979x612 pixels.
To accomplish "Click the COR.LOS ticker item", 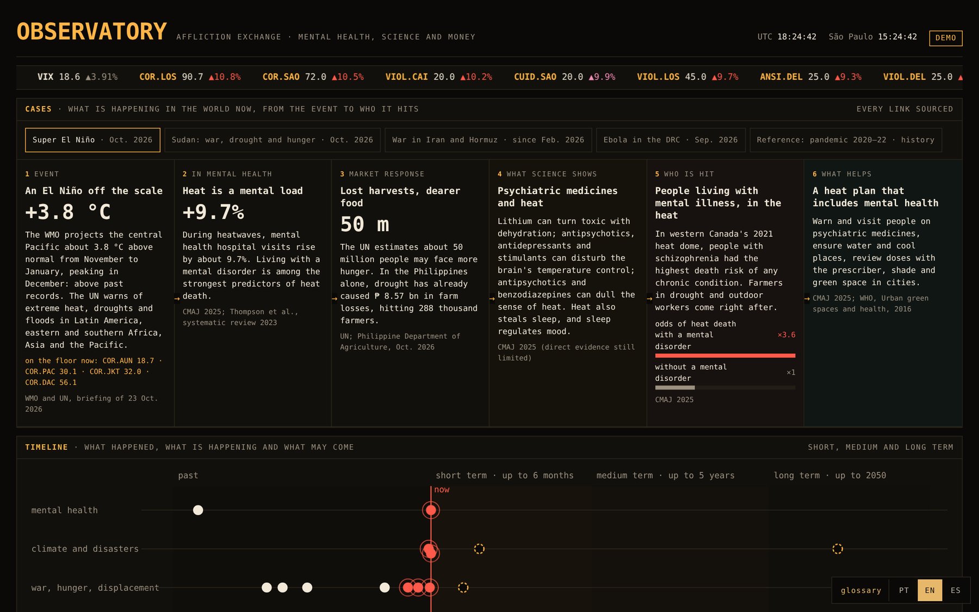I will pos(190,77).
